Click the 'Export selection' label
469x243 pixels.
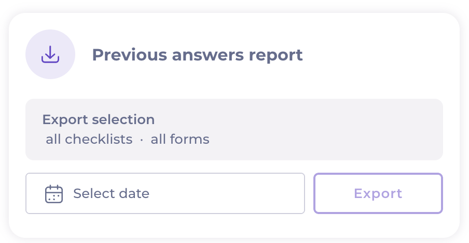click(x=99, y=119)
